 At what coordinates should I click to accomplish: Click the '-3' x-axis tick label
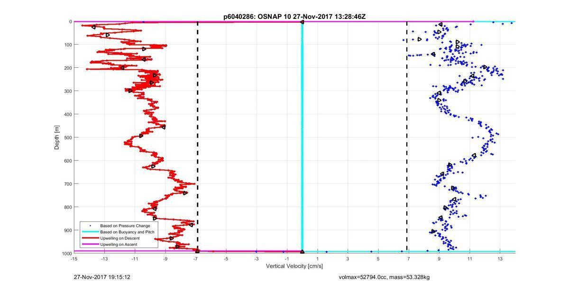tap(257, 259)
